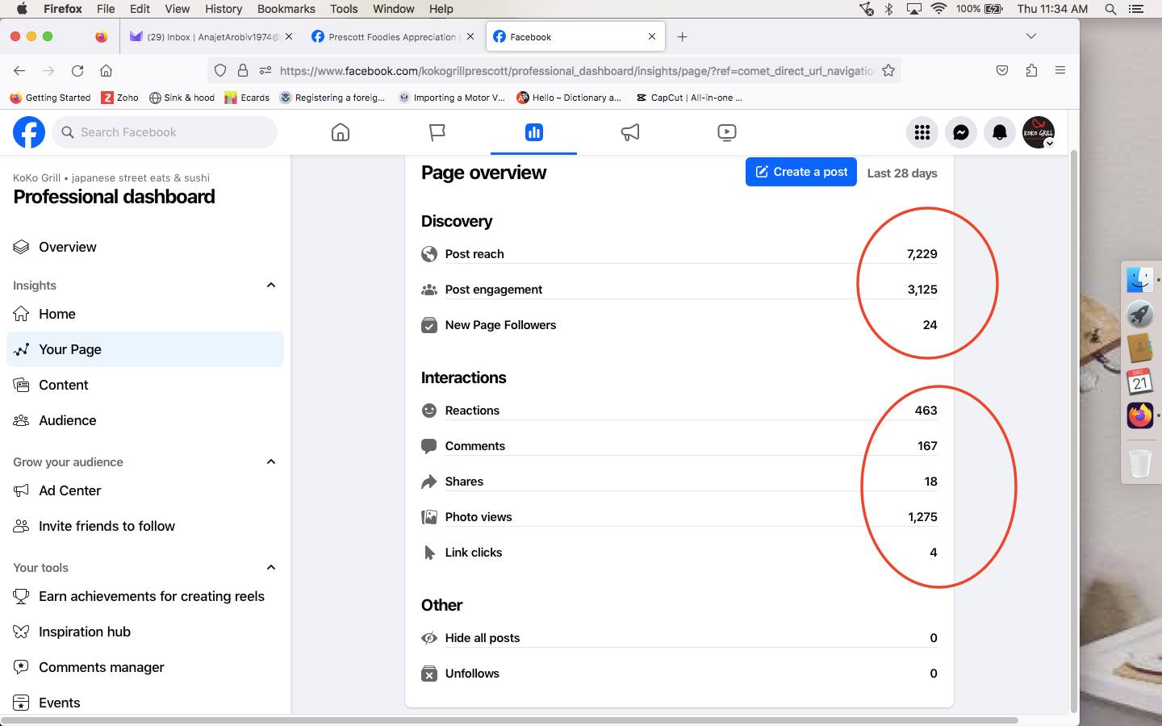
Task: Open Zoho bookmark
Action: (119, 98)
